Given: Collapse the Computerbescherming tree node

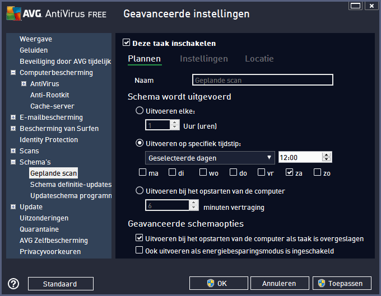Looking at the screenshot, I should [13, 73].
